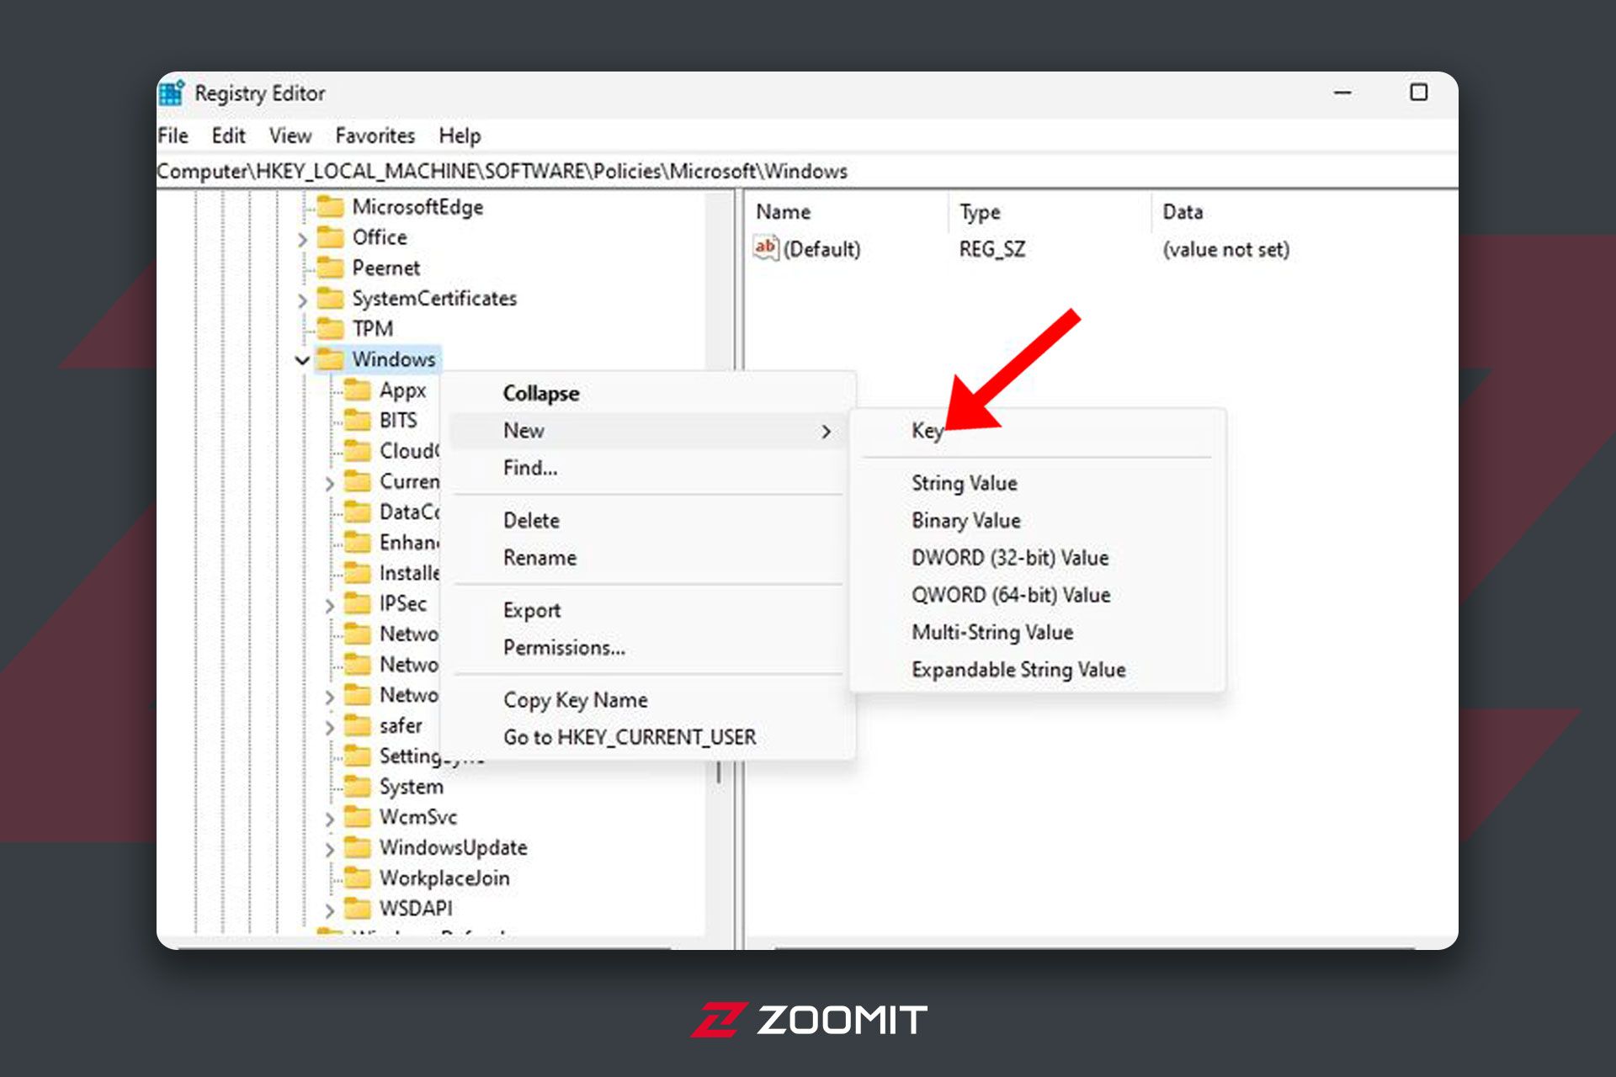Choose Copy Key Name
The height and width of the screenshot is (1077, 1616).
648,700
